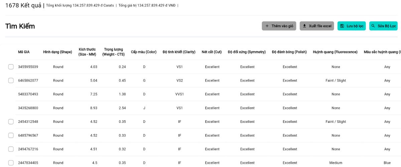Click GIA code 6485796567
The height and width of the screenshot is (167, 401).
28,135
